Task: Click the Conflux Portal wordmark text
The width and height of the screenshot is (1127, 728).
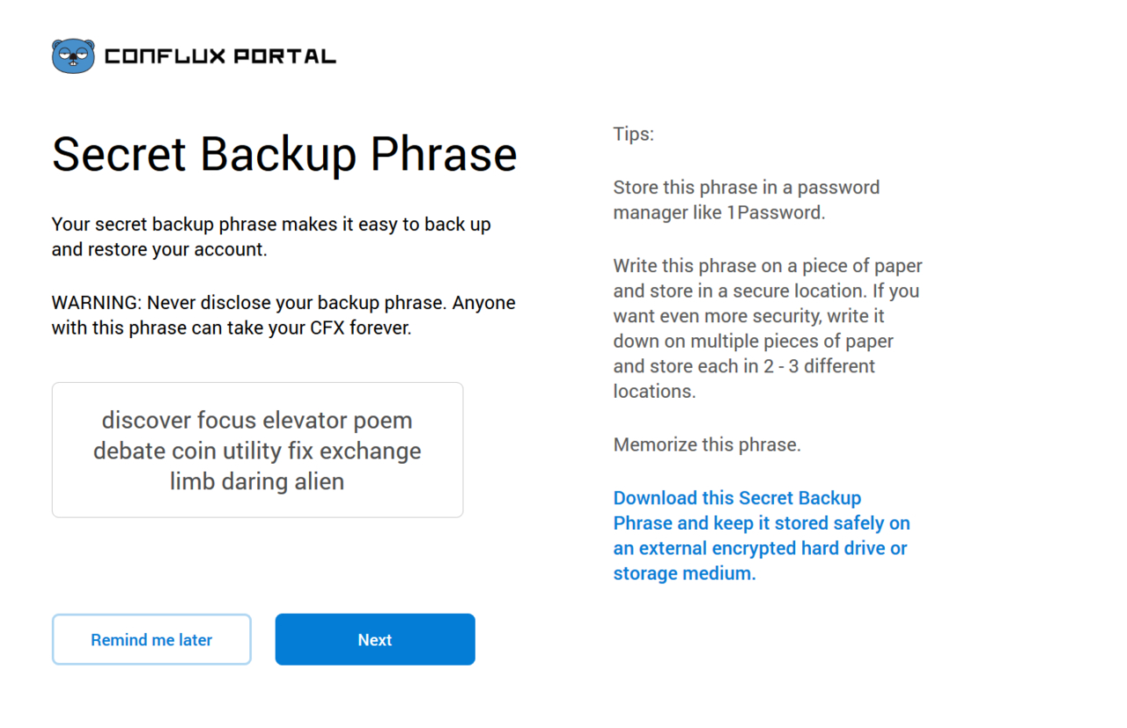Action: [x=220, y=57]
